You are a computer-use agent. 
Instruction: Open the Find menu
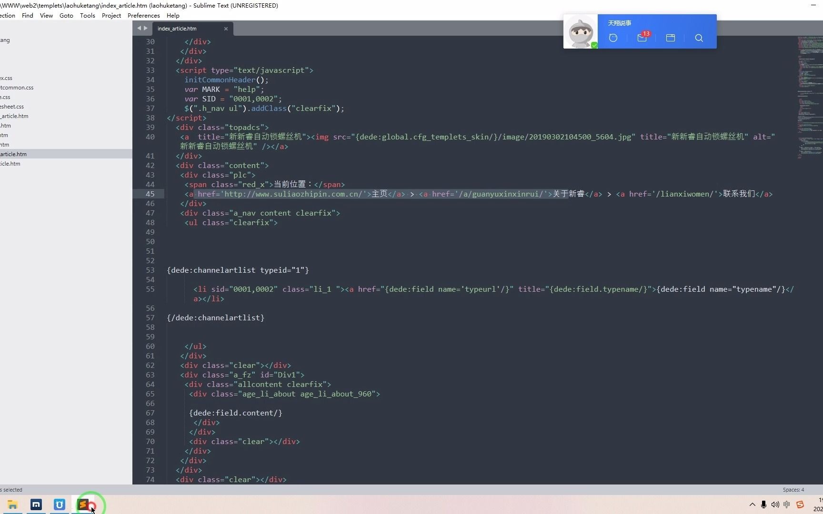coord(28,15)
